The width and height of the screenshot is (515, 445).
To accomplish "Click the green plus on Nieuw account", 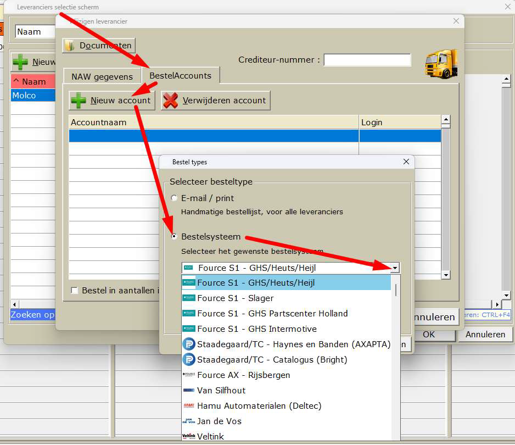I will pos(79,100).
